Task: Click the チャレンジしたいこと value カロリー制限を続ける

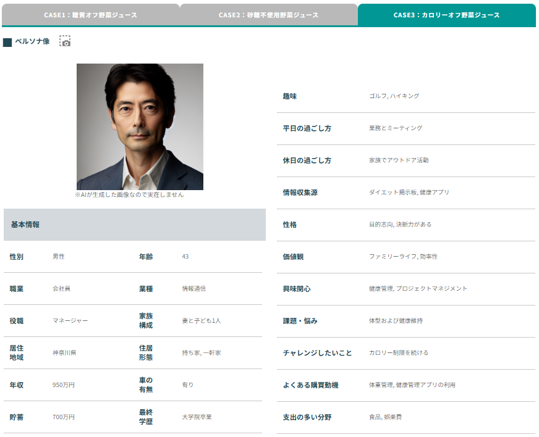Action: click(398, 353)
